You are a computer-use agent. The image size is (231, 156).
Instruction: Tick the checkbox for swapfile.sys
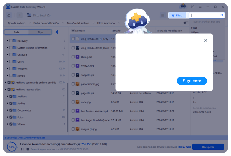(73, 75)
